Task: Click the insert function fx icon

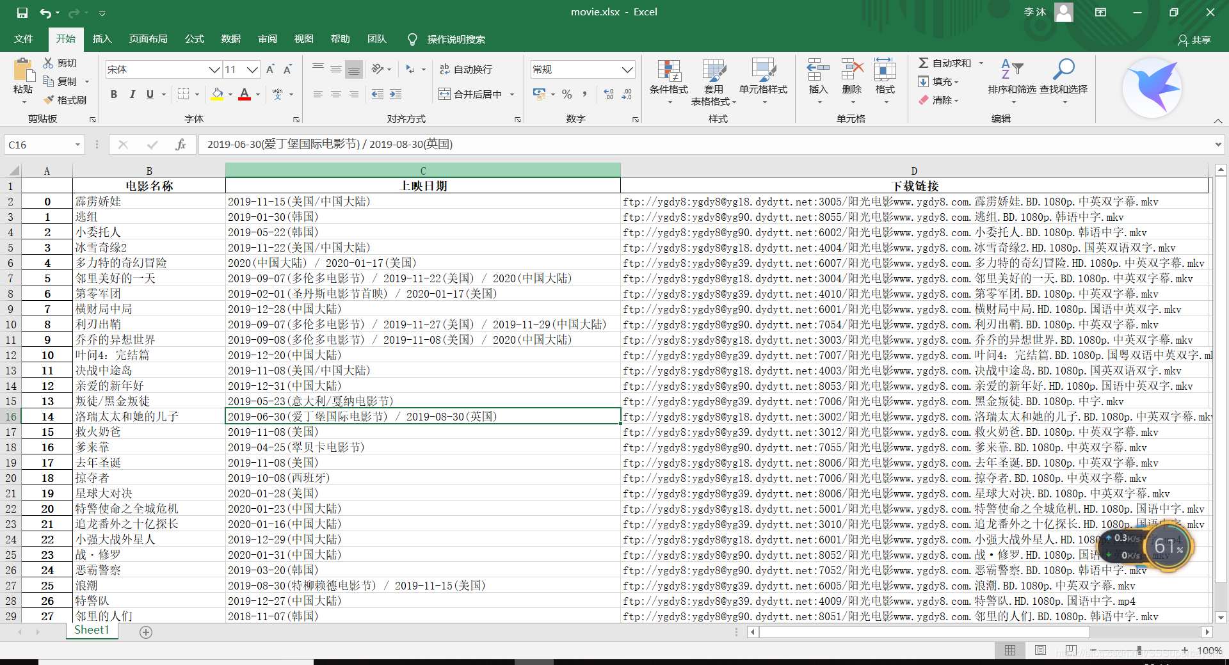Action: click(x=181, y=145)
